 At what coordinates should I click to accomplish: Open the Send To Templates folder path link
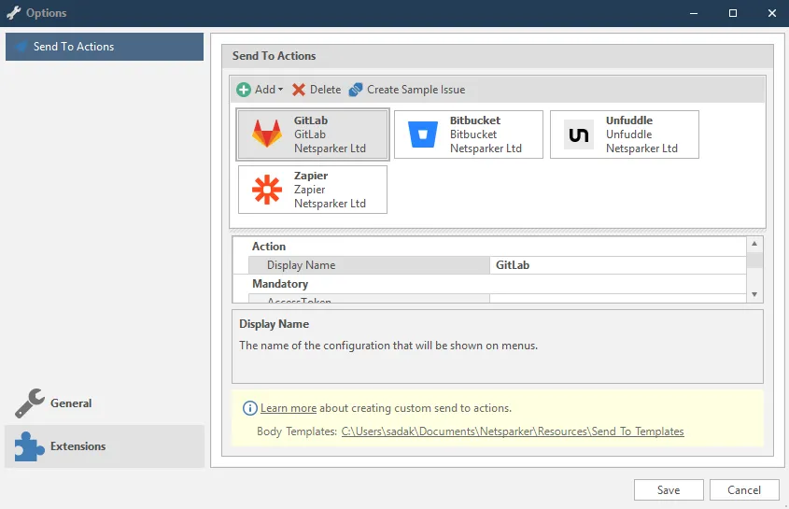click(513, 431)
